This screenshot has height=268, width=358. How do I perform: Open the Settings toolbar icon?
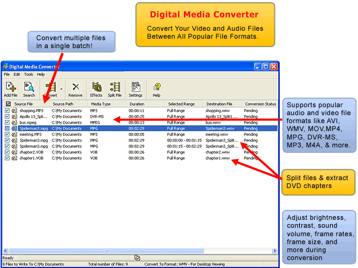pos(136,87)
